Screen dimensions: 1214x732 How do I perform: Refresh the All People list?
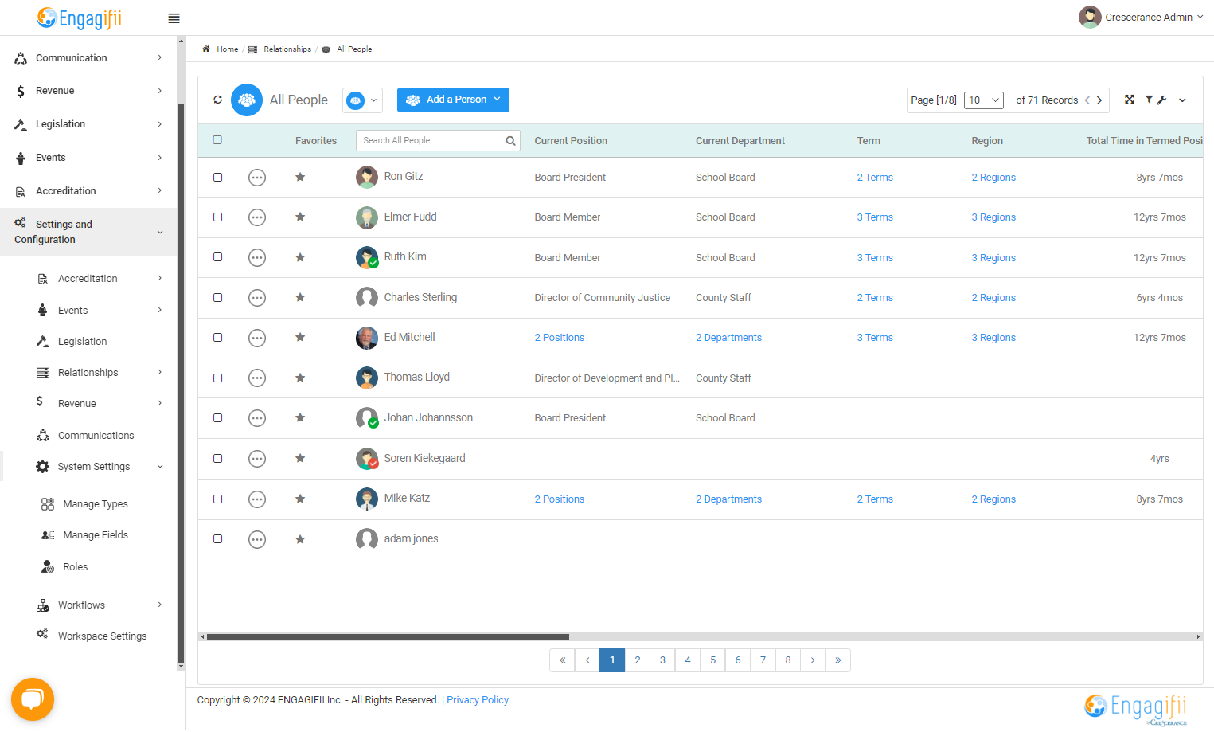(217, 100)
